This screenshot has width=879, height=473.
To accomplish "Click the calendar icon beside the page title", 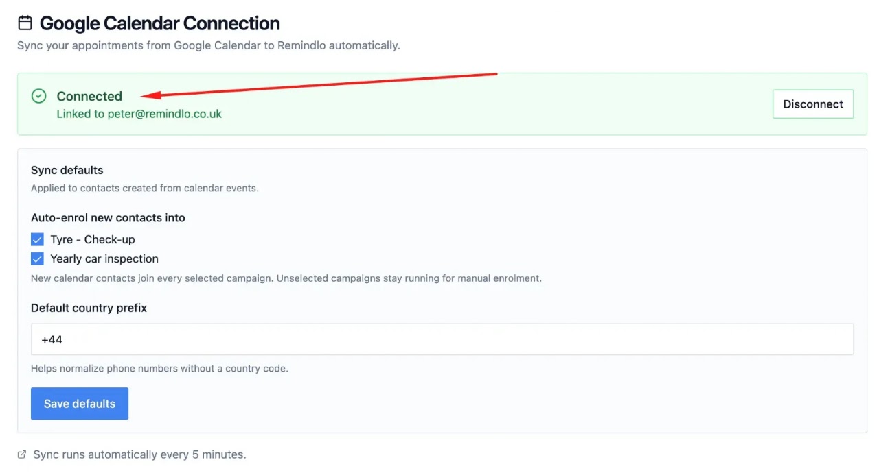I will pos(25,23).
